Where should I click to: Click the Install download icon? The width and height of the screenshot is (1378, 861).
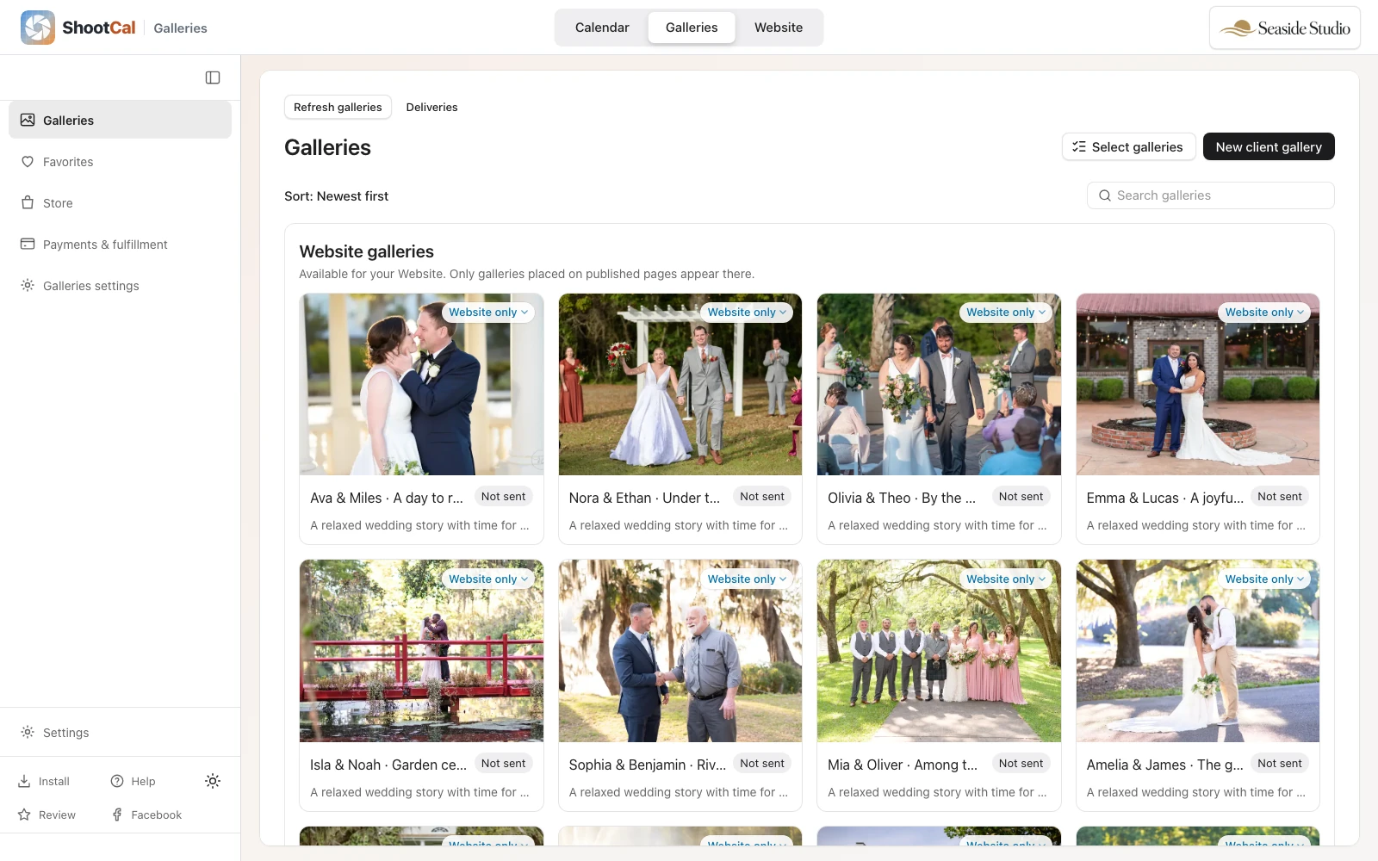pyautogui.click(x=24, y=781)
